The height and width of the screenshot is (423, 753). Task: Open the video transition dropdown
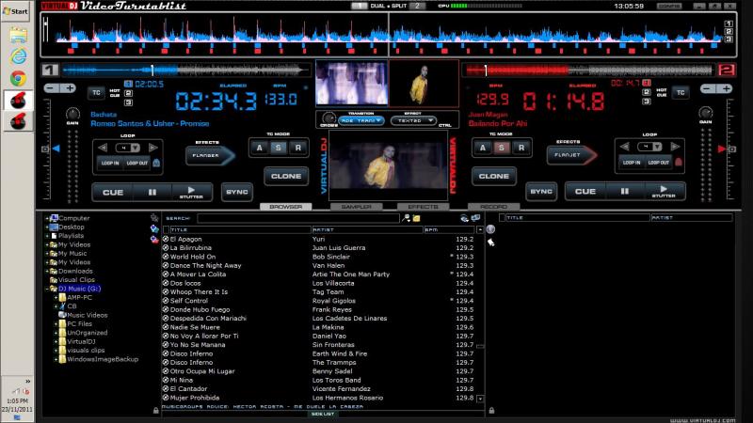pyautogui.click(x=361, y=120)
